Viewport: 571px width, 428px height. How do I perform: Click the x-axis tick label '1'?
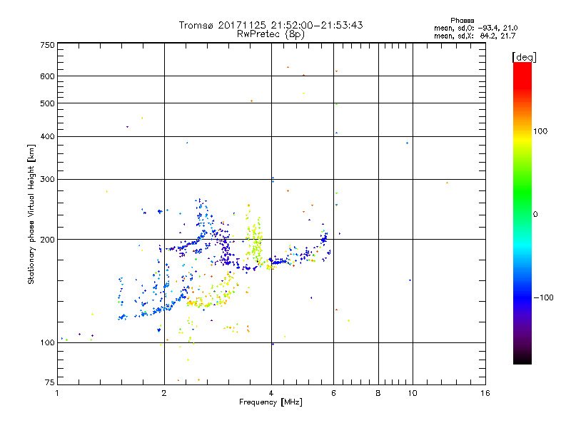tap(57, 393)
